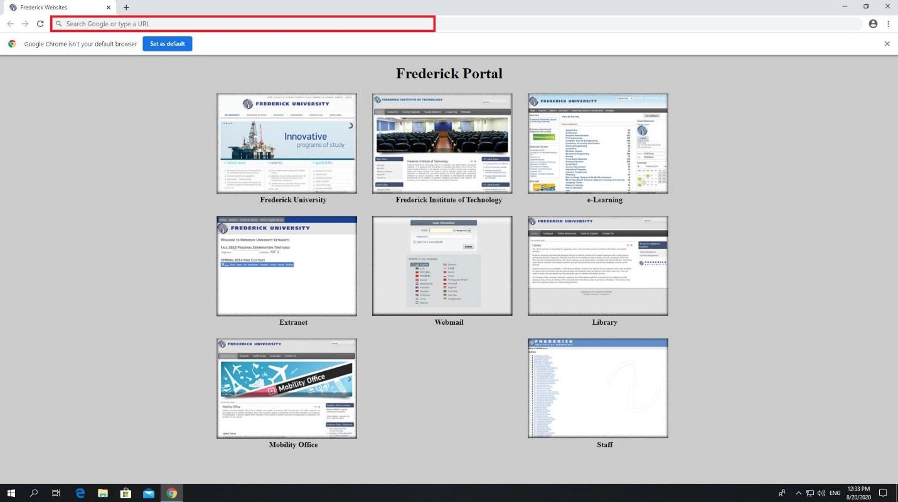The image size is (898, 502).
Task: Open the Library site thumbnail
Action: pos(598,266)
